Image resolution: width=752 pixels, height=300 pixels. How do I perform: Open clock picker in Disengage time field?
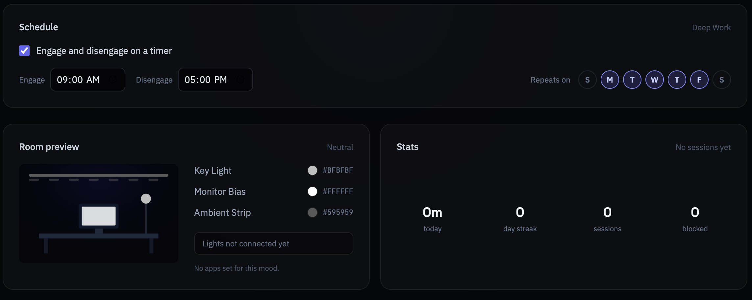240,80
